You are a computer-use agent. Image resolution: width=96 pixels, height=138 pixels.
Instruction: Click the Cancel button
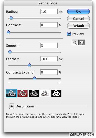(x=78, y=19)
